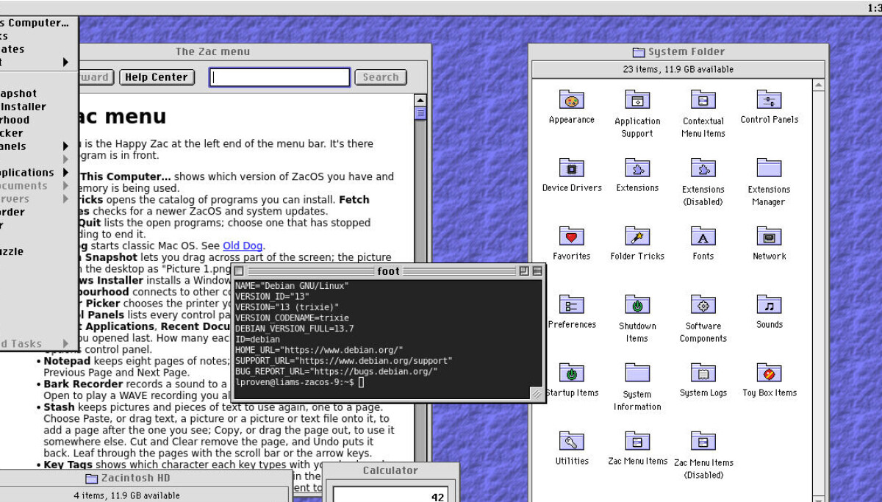Select the Software Components folder
The image size is (882, 502).
coord(703,304)
